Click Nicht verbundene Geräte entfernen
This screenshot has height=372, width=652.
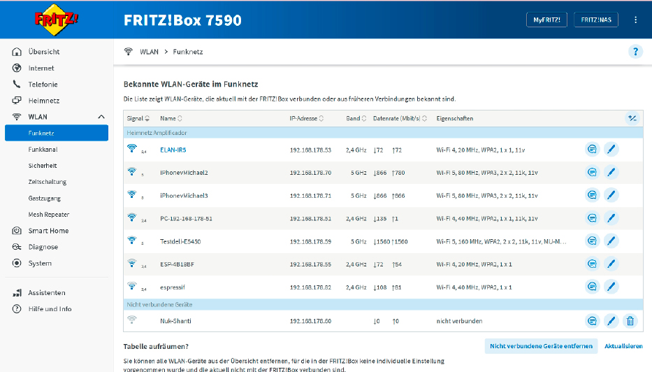[541, 346]
